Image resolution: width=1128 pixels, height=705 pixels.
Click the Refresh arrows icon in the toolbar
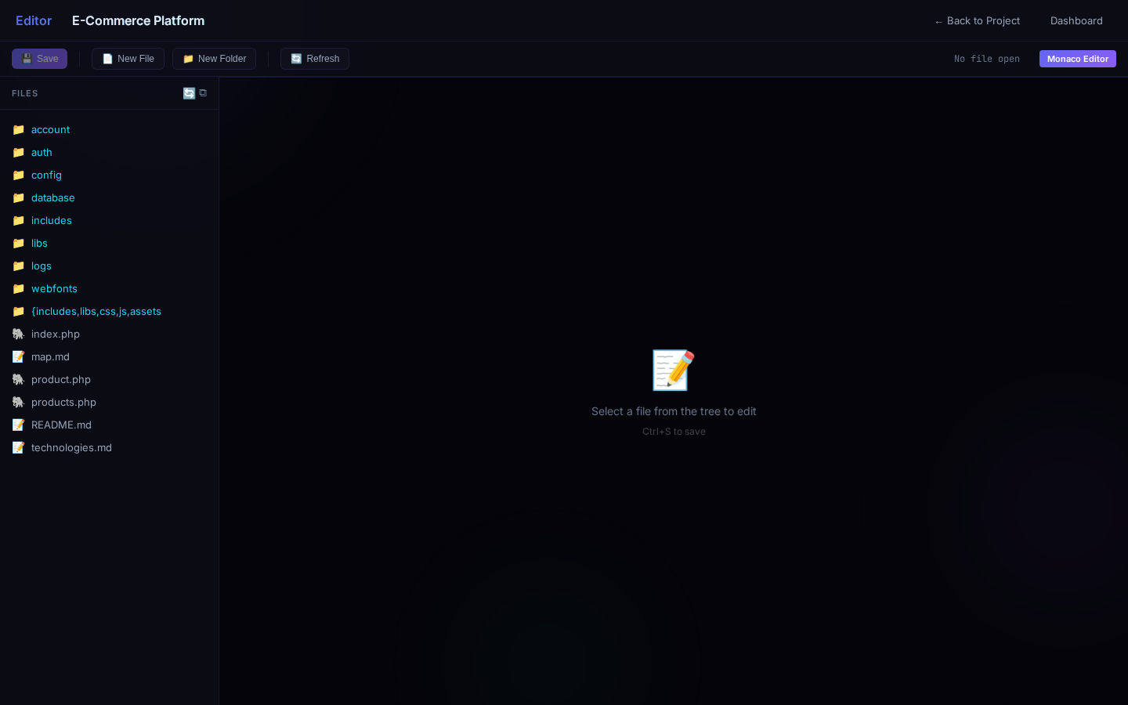296,59
